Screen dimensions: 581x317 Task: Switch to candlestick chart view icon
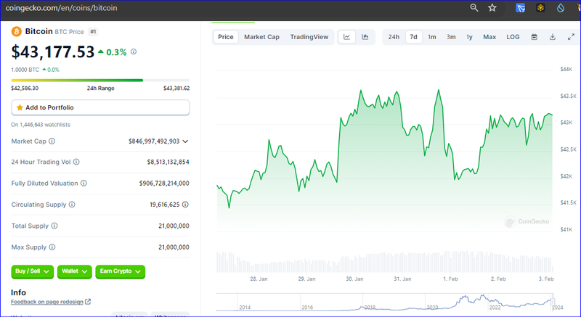(x=365, y=37)
